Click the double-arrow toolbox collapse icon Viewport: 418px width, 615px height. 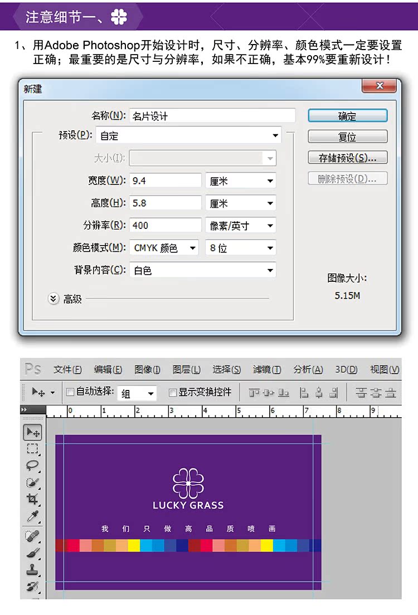click(x=24, y=409)
